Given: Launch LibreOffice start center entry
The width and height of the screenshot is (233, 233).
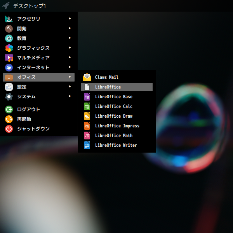Looking at the screenshot, I should pyautogui.click(x=117, y=87).
